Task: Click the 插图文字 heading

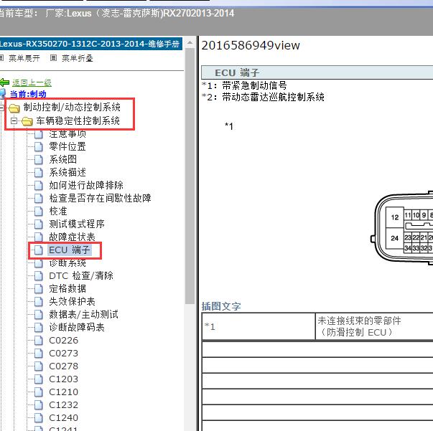Action: point(221,307)
